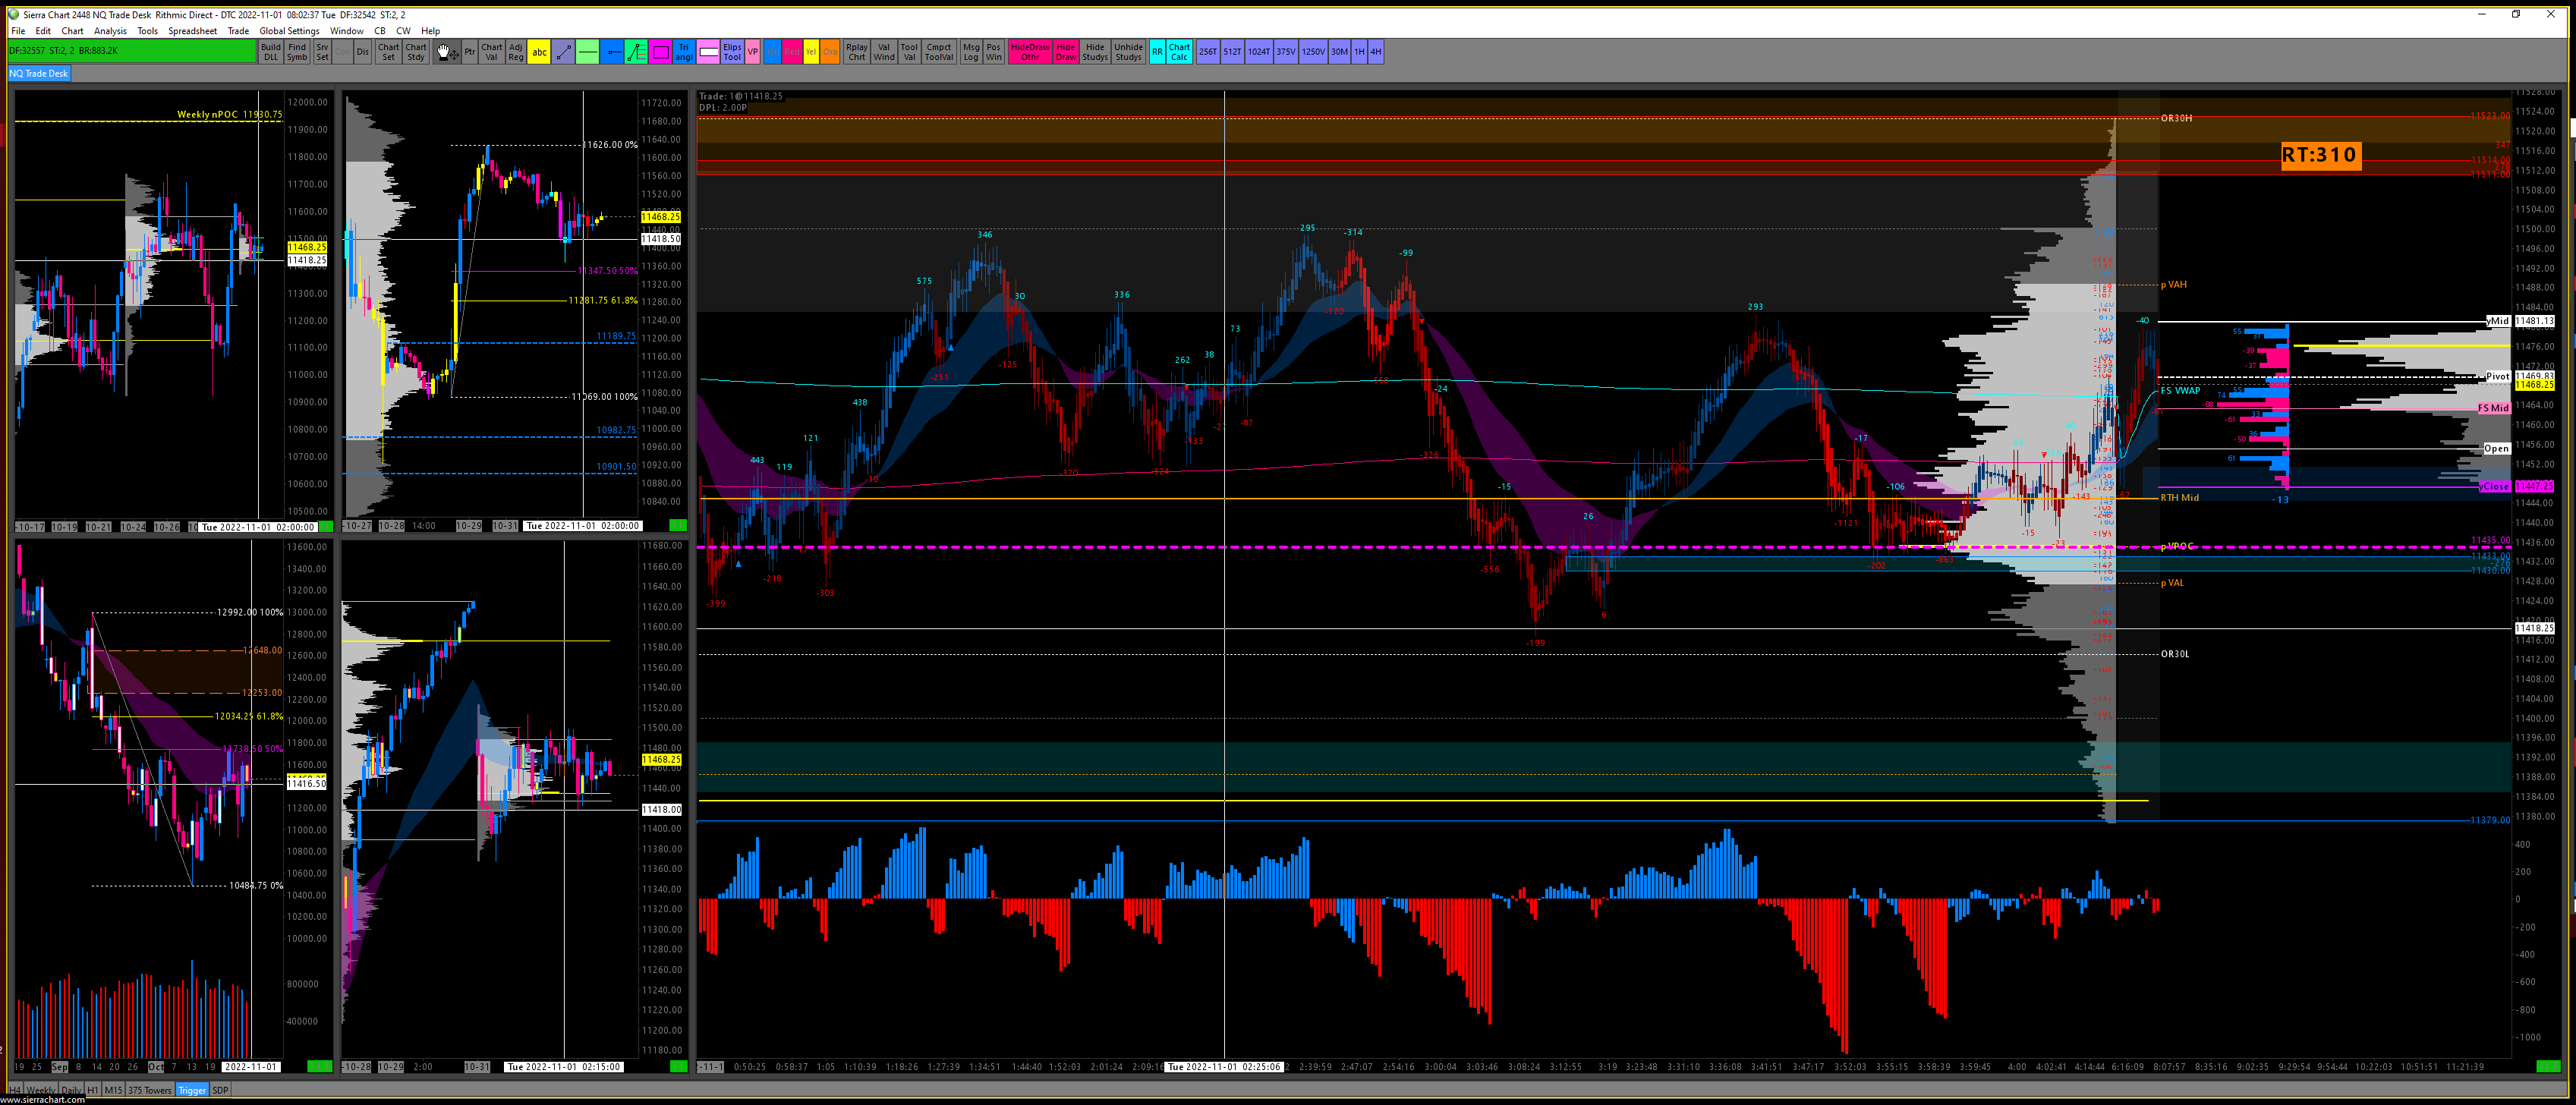
Task: Switch to the SDP chartbook tab
Action: click(x=220, y=1090)
